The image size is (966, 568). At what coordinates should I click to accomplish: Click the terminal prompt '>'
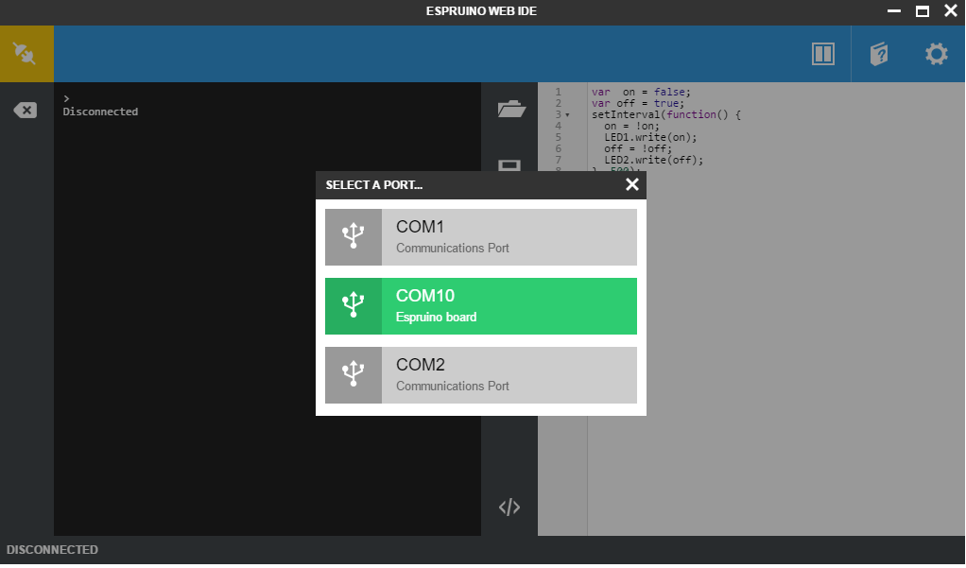point(66,98)
